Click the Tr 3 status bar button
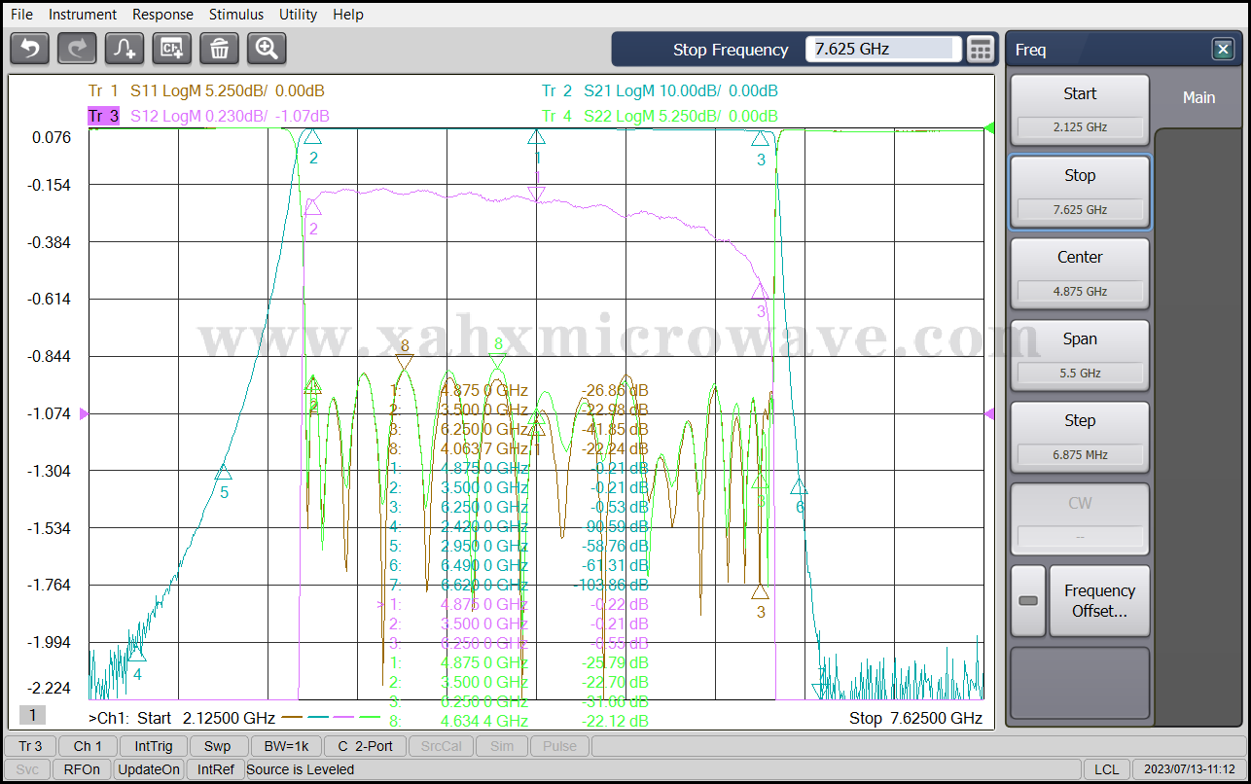Screen dimensions: 1251x784 click(x=30, y=746)
